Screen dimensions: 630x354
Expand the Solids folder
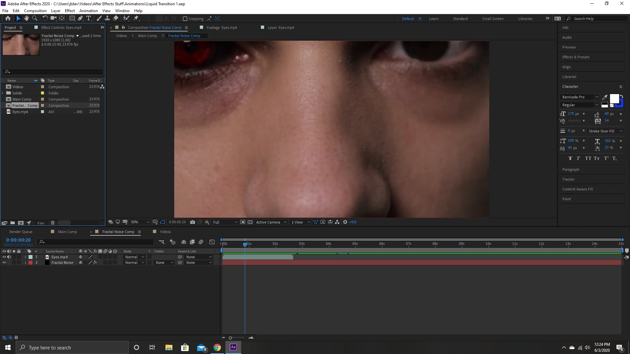pos(3,93)
